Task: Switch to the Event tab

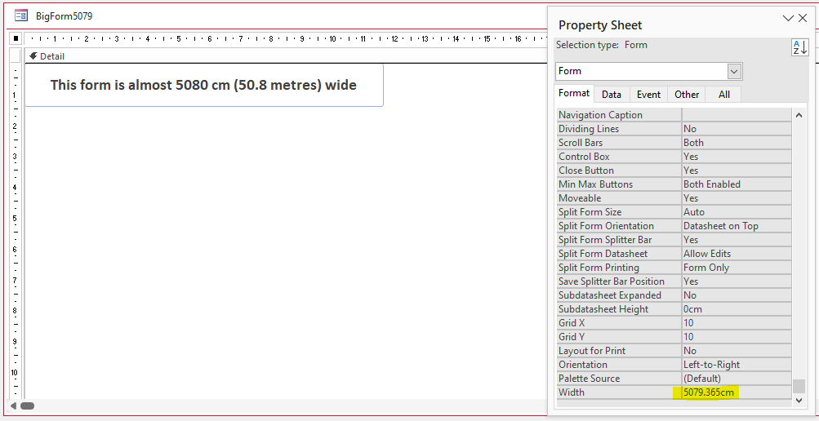Action: 648,95
